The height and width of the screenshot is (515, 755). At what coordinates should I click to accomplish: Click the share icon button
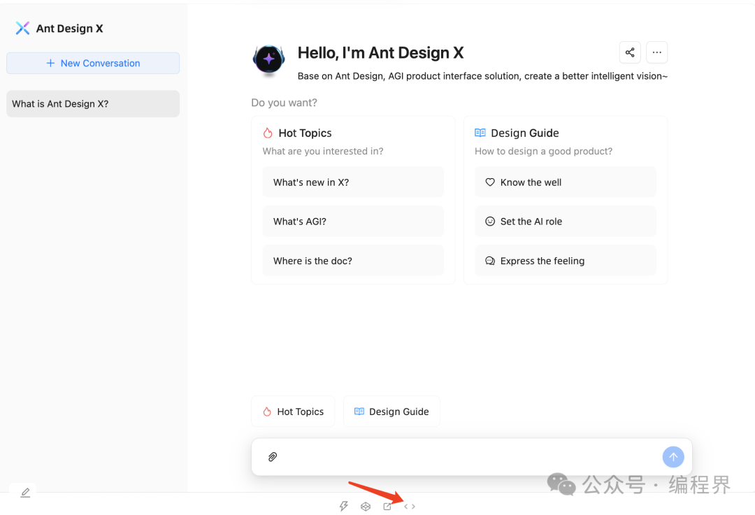[x=630, y=52]
